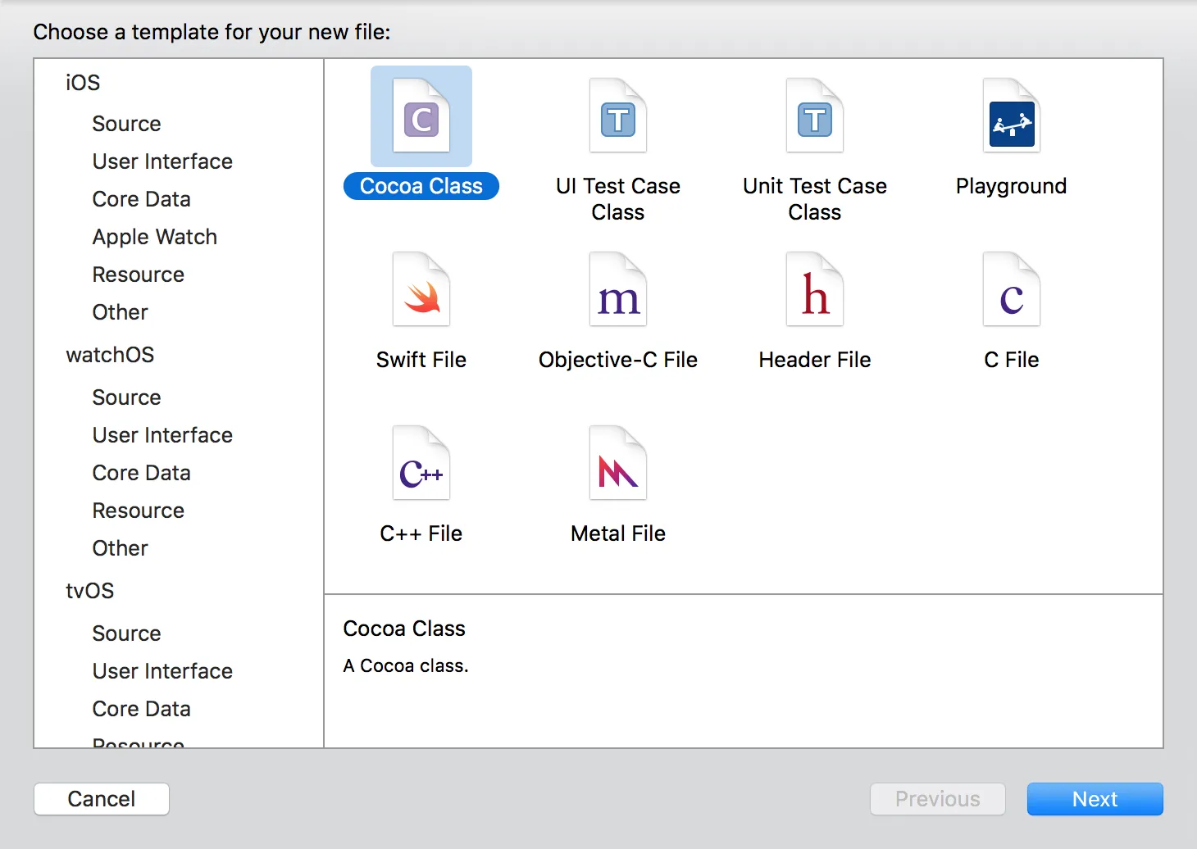Image resolution: width=1197 pixels, height=849 pixels.
Task: Open Apple Watch category under iOS
Action: click(x=154, y=237)
